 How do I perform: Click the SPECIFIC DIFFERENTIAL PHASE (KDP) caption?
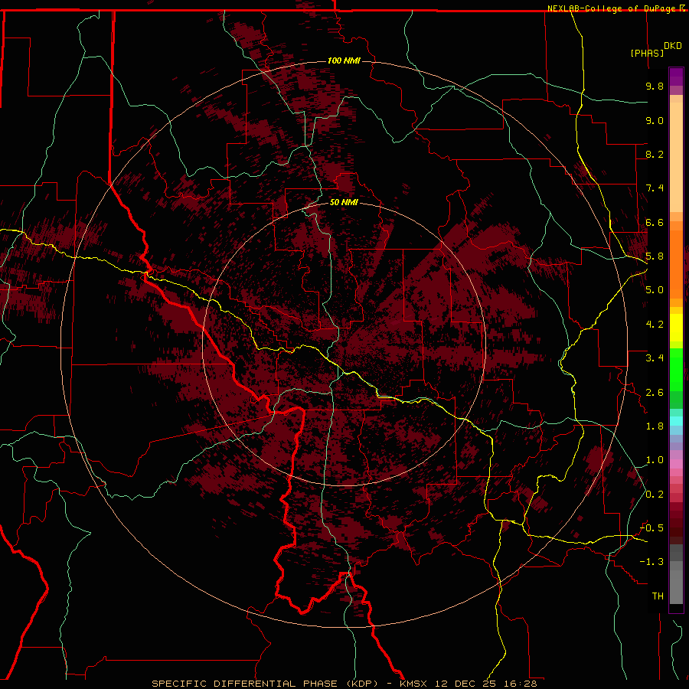pos(265,684)
